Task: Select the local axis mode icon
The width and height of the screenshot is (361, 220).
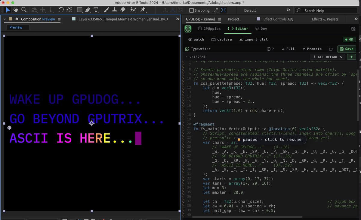Action: 165,10
